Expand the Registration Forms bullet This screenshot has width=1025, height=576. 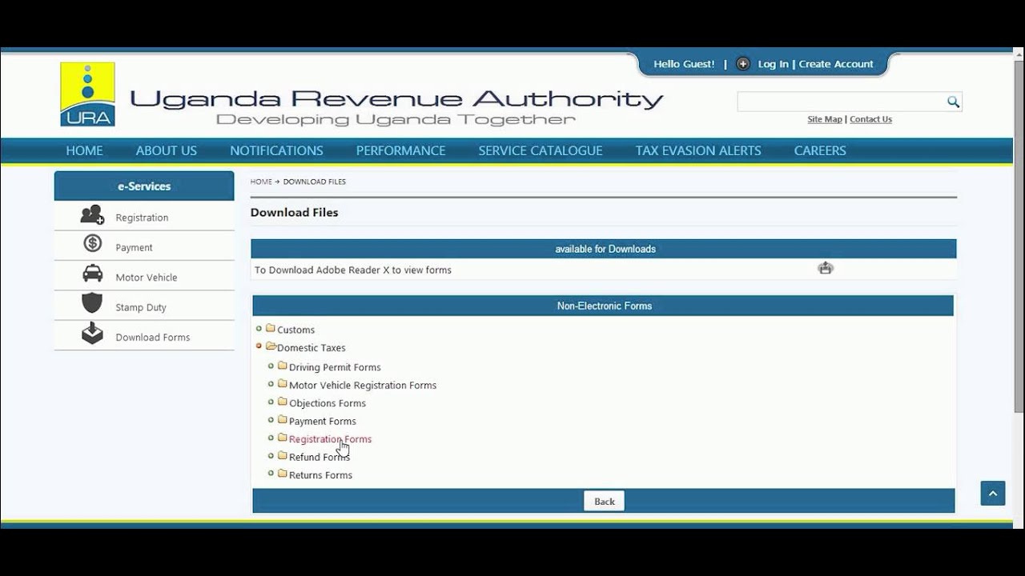pyautogui.click(x=271, y=438)
